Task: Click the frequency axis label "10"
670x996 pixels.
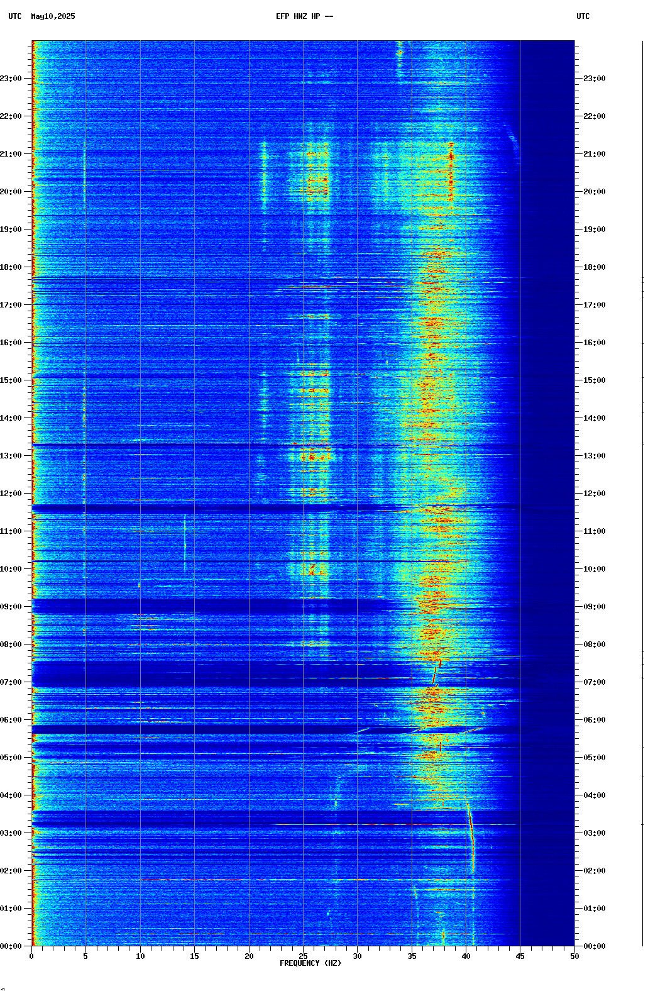Action: (140, 956)
